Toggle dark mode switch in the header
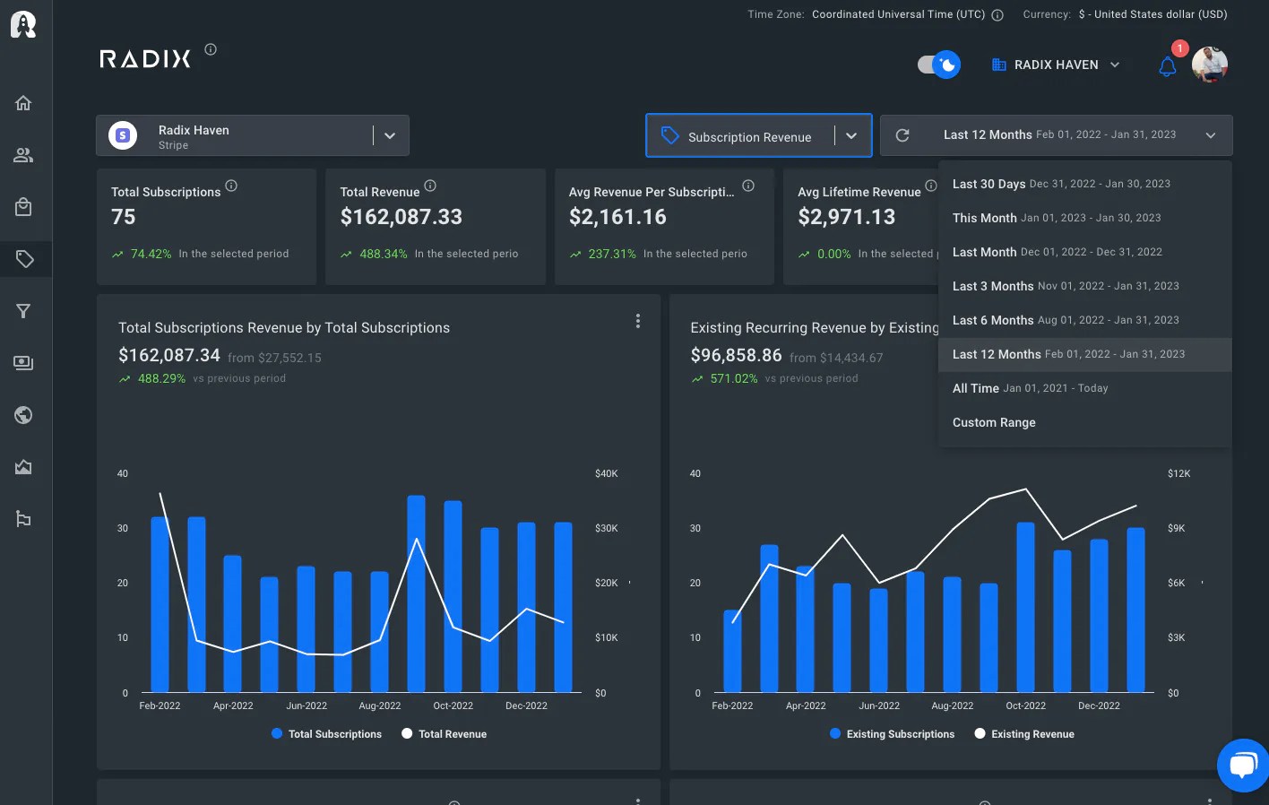The image size is (1269, 805). [938, 65]
